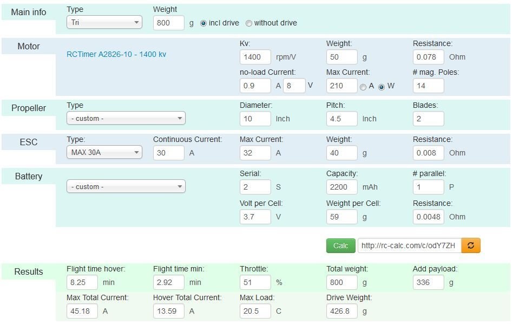
Task: Expand the Propeller Type custom dropdown
Action: click(126, 118)
